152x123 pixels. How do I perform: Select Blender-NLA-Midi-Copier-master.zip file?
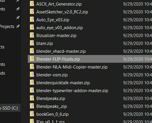tap(72, 67)
